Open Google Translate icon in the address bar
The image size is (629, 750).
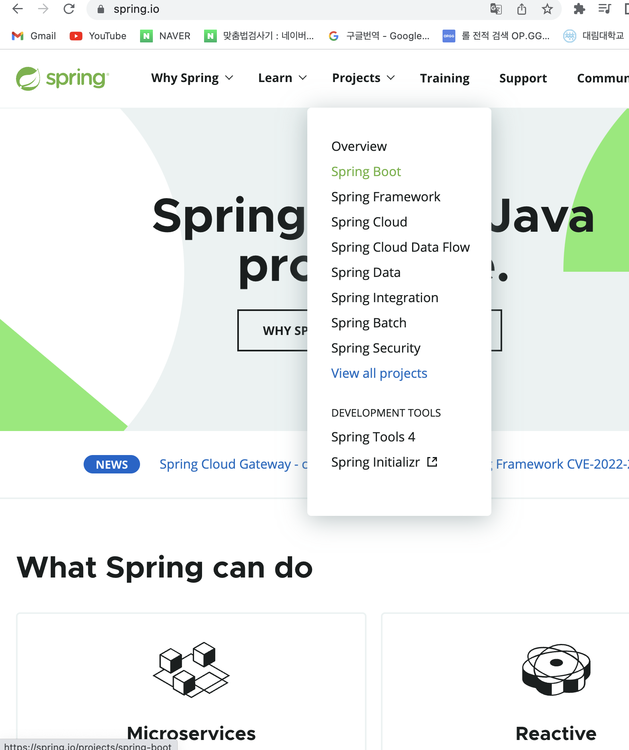(x=496, y=9)
